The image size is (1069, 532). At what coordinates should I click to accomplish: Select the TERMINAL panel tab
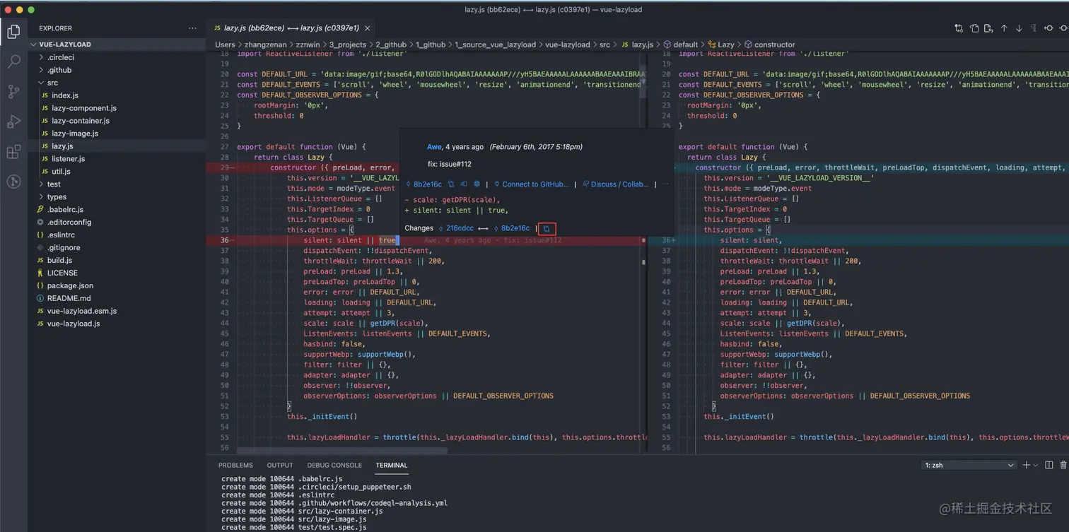(392, 465)
